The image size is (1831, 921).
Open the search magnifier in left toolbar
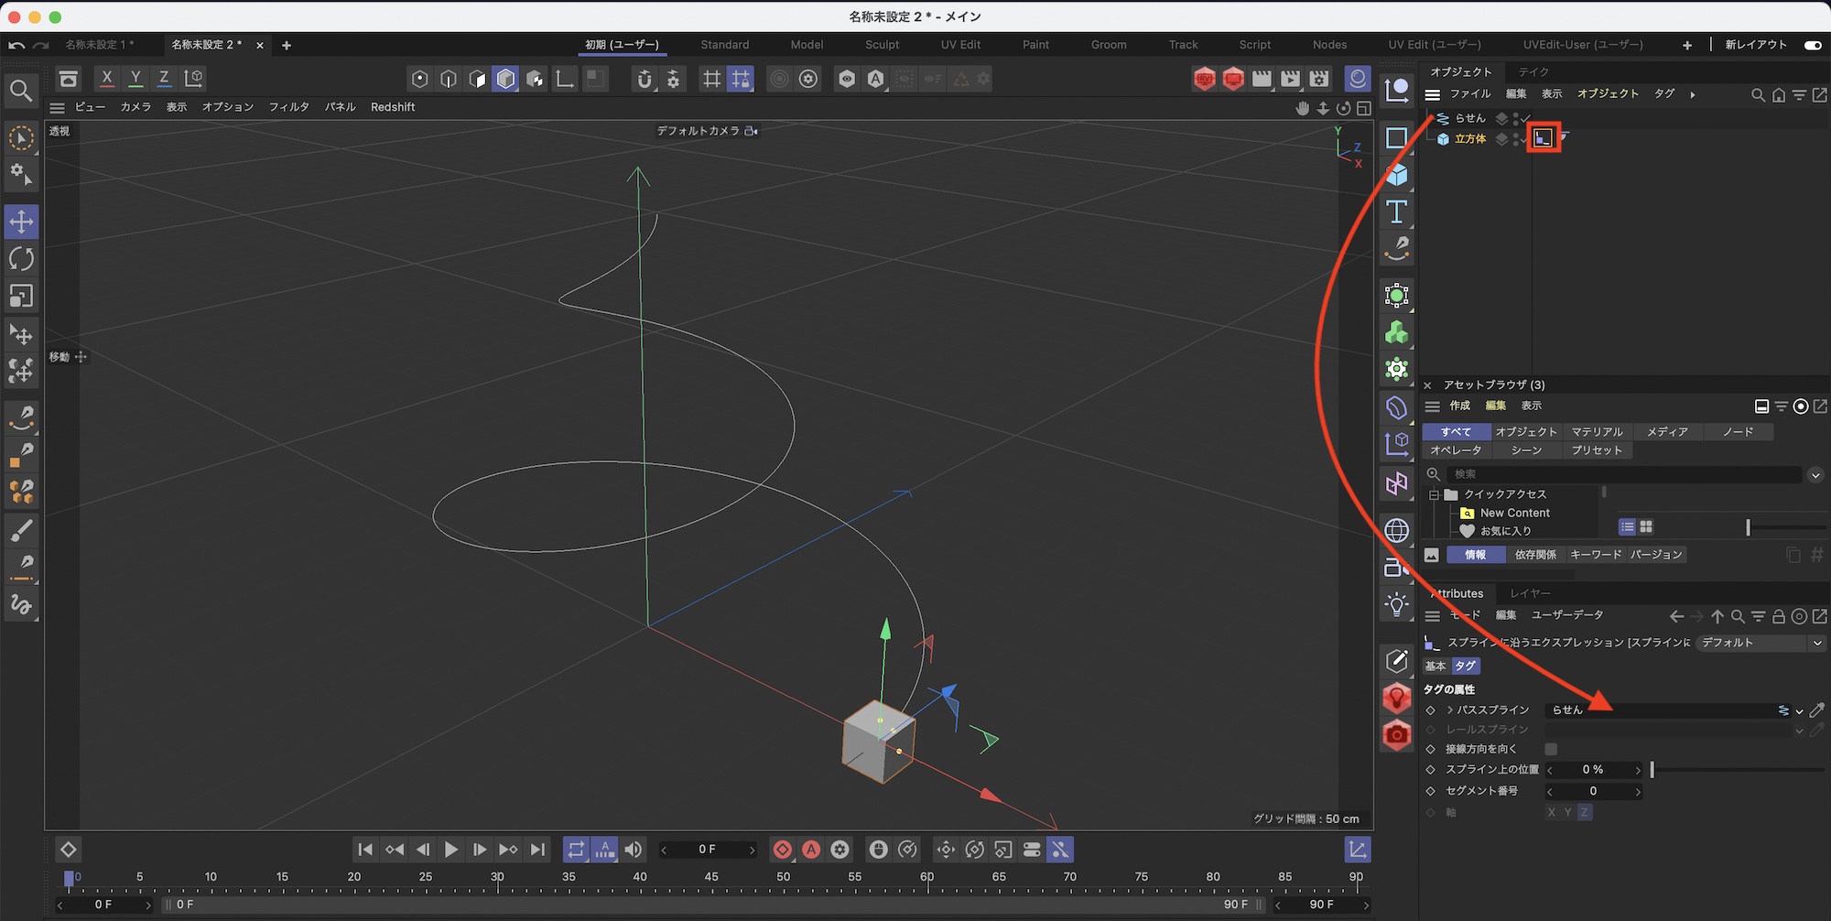point(21,90)
